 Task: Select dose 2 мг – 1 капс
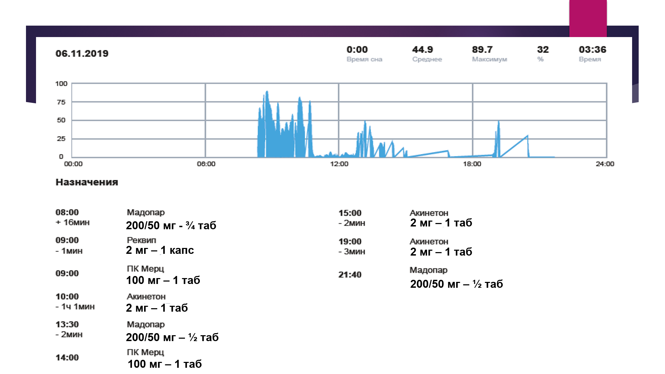tap(160, 250)
